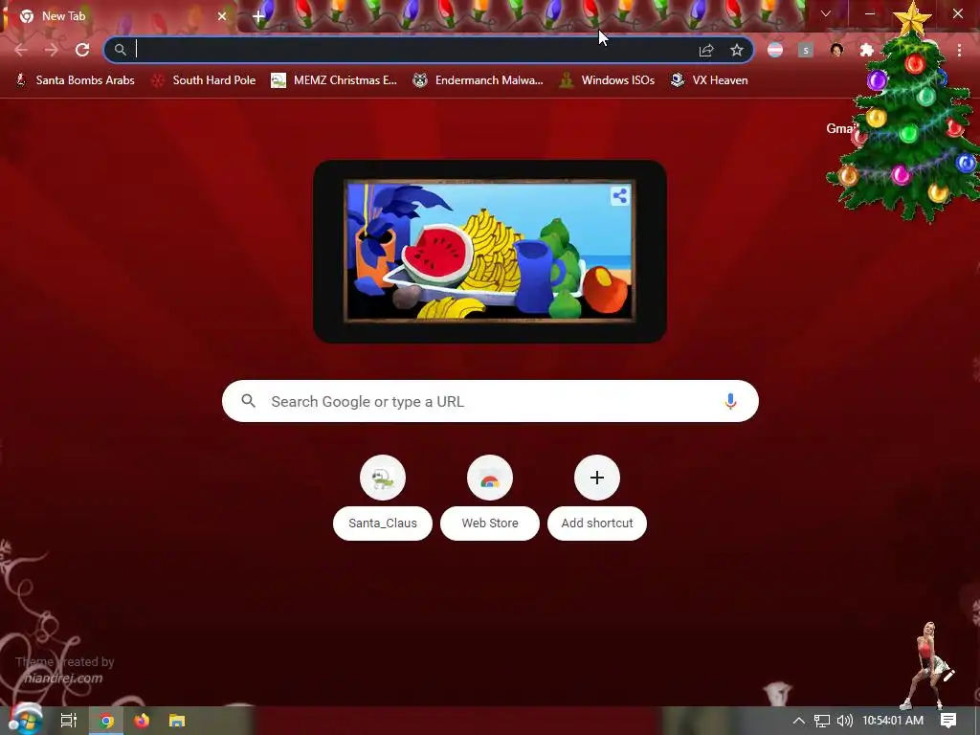Open the volume speaker icon

(x=844, y=721)
